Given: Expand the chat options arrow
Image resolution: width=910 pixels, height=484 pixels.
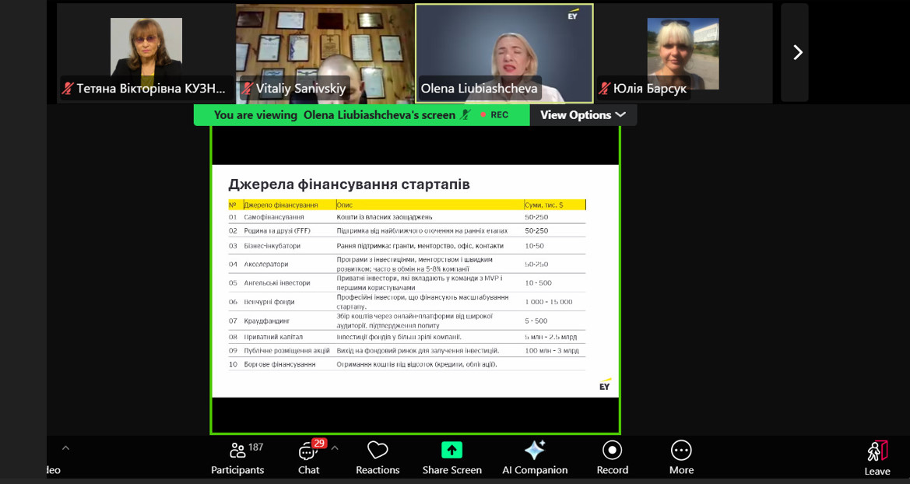Looking at the screenshot, I should (x=335, y=448).
